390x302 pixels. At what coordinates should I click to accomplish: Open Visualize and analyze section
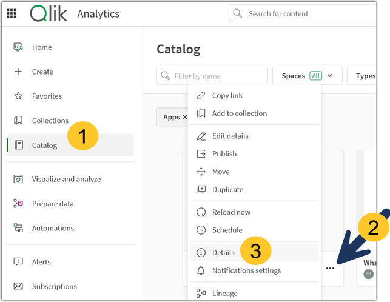(66, 179)
